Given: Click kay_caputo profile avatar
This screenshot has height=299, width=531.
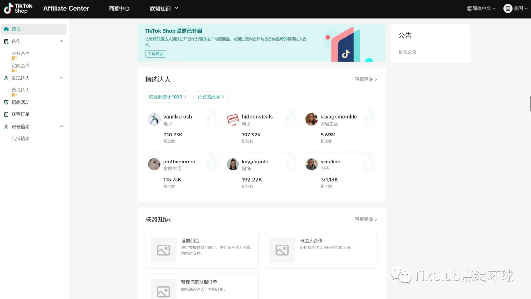Looking at the screenshot, I should 233,164.
